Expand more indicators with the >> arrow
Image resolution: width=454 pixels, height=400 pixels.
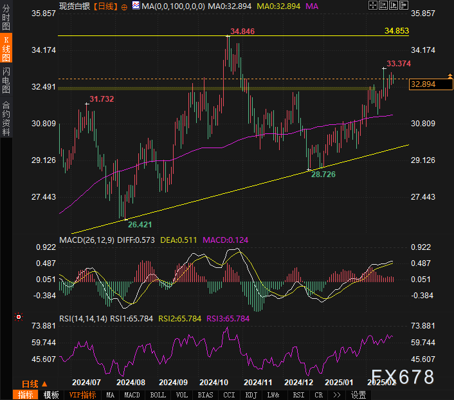(336, 395)
